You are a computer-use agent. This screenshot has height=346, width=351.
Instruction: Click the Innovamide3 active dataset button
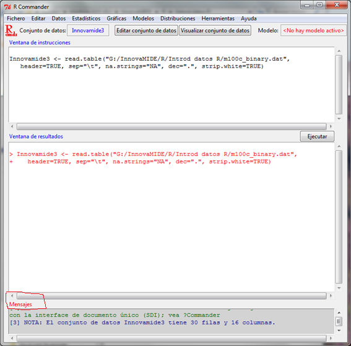[88, 30]
